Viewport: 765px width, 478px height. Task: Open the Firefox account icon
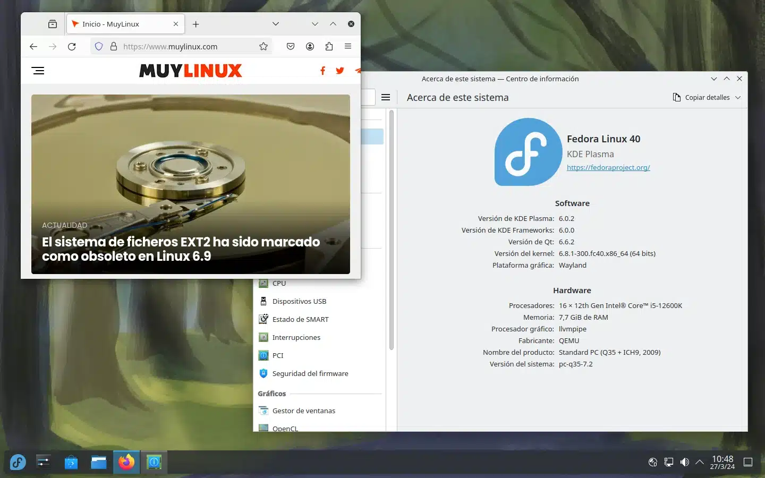310,47
